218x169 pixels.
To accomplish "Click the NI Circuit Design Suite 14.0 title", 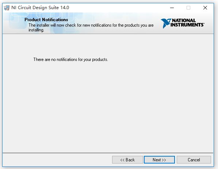I will (x=40, y=8).
